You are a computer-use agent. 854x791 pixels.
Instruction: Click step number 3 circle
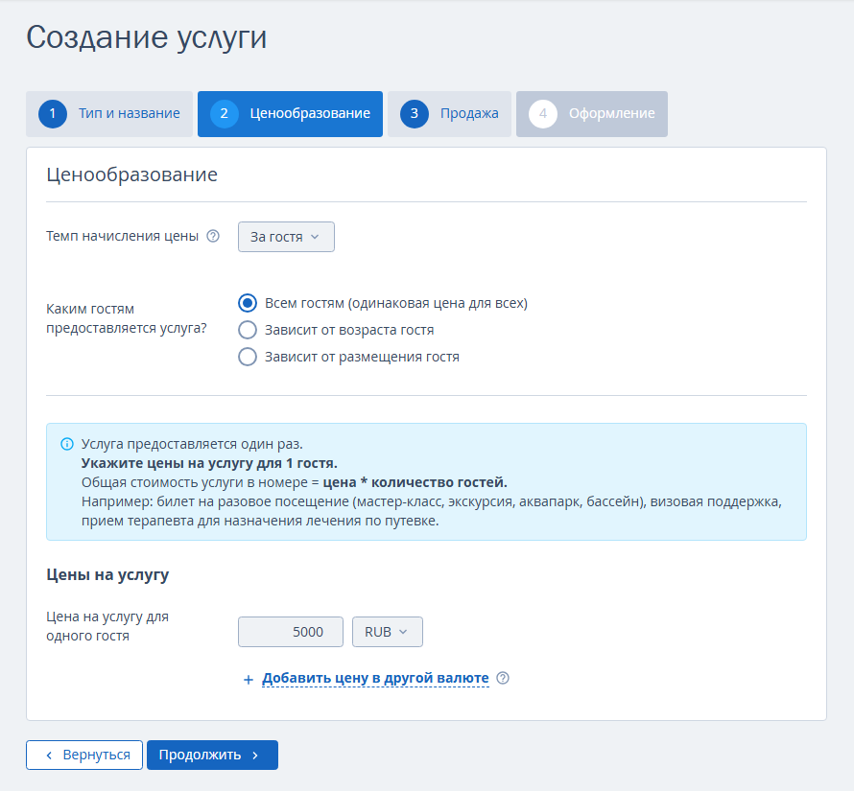tap(414, 114)
